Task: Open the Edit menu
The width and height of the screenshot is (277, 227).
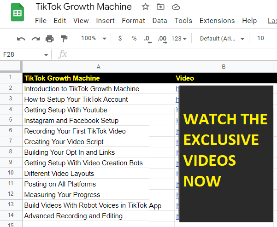Action: tap(60, 21)
